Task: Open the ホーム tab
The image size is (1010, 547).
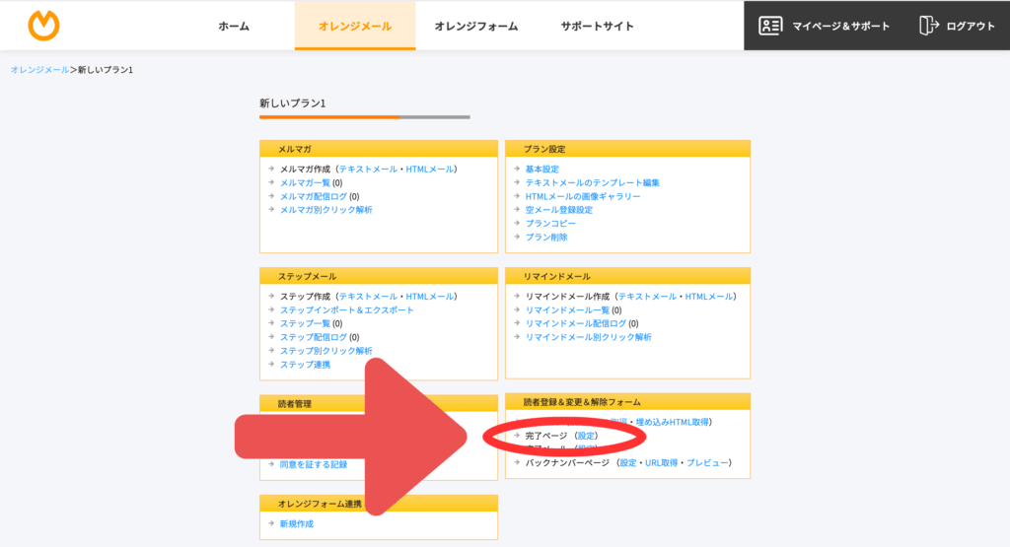Action: click(234, 27)
